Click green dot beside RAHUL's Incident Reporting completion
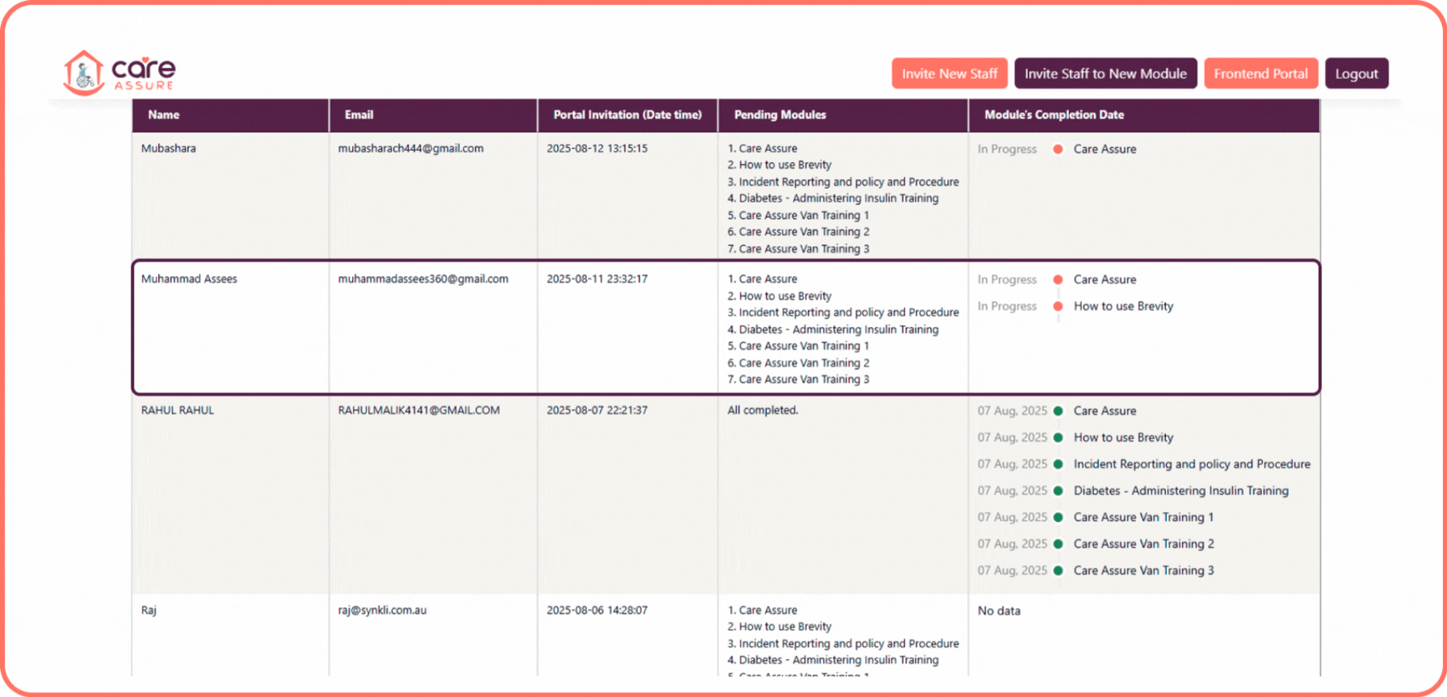 (1058, 464)
